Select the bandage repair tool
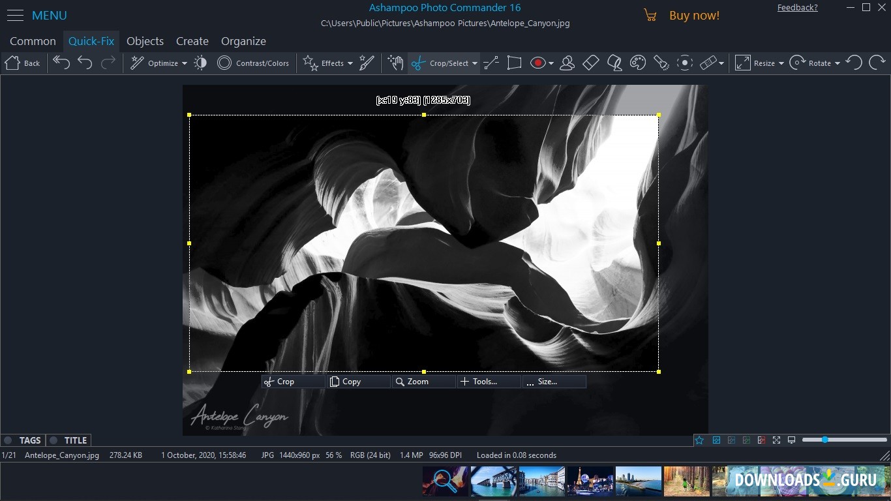This screenshot has height=501, width=891. pos(708,63)
